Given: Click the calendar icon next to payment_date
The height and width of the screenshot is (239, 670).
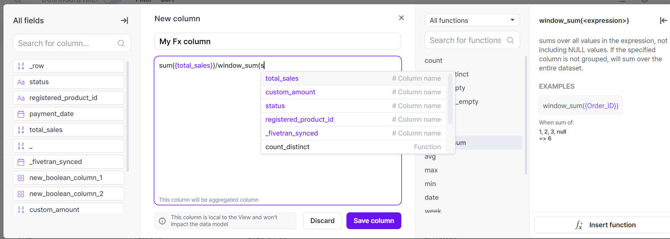Looking at the screenshot, I should pyautogui.click(x=21, y=114).
